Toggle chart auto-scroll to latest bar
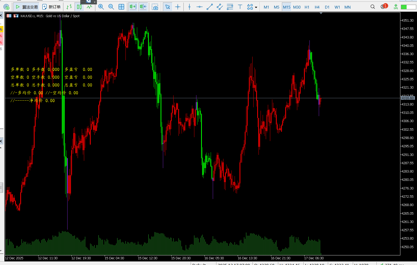417x265 pixels. point(143,7)
